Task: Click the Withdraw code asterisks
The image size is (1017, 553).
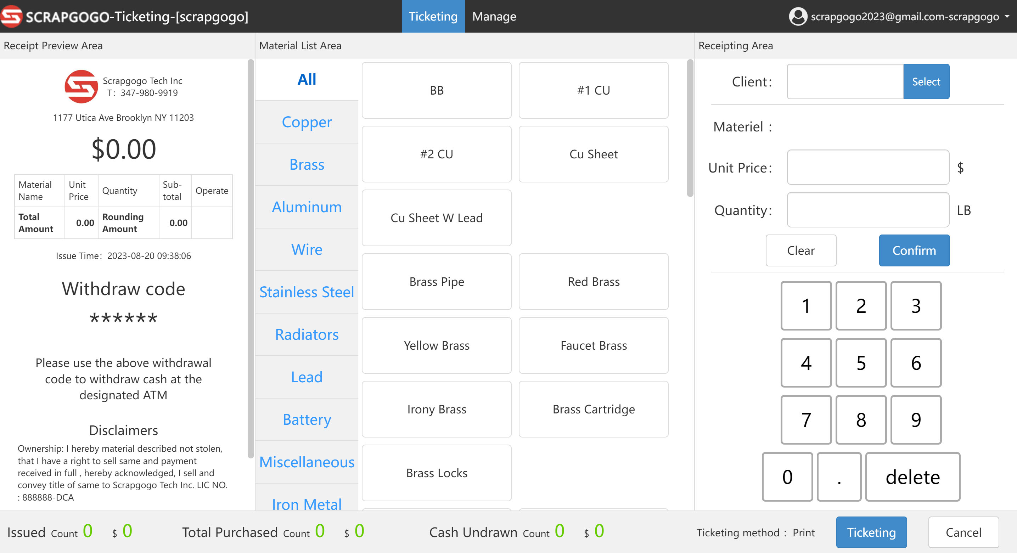Action: (x=124, y=318)
